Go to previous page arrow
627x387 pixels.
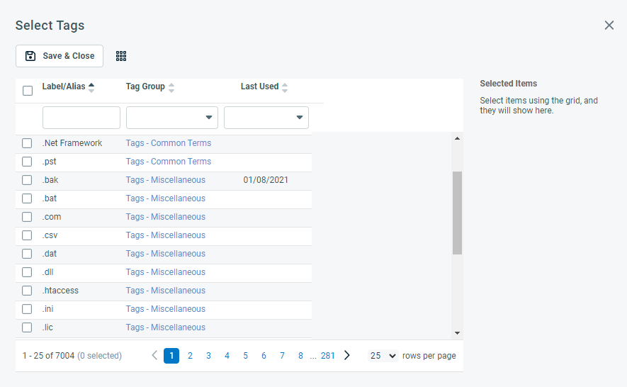[154, 356]
